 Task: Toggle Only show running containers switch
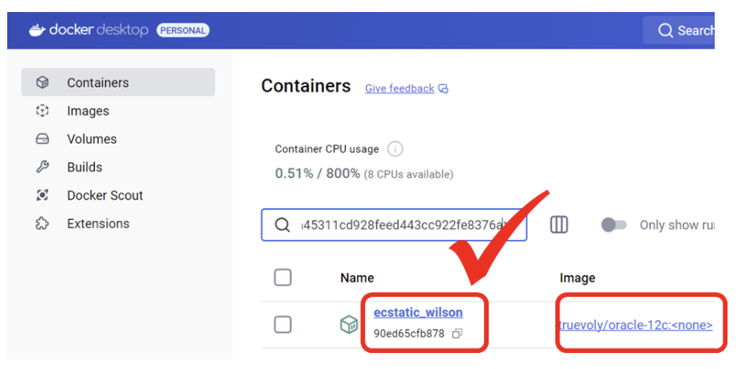[x=613, y=225]
